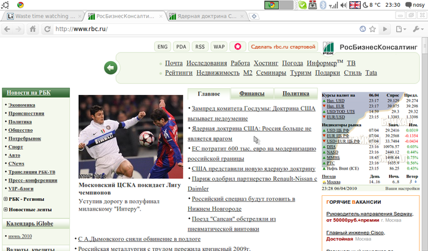Open the Финансы news tab
The width and height of the screenshot is (428, 251).
click(252, 94)
